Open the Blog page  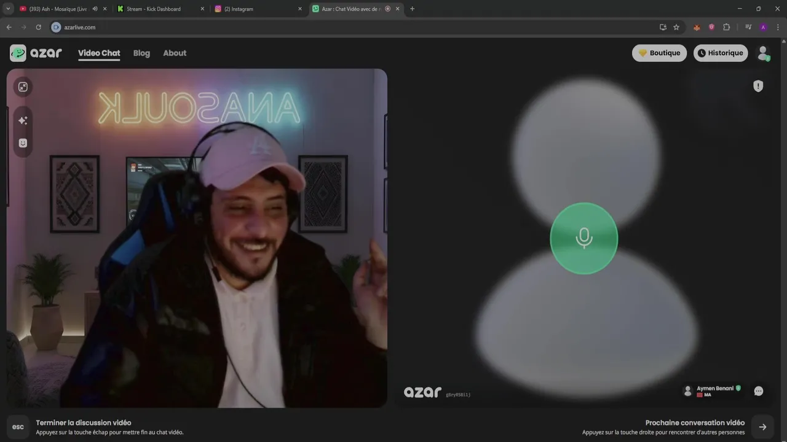141,53
